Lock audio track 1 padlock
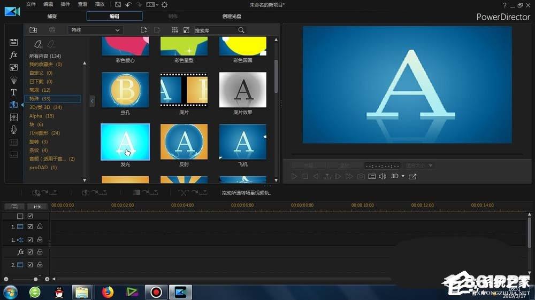 click(x=40, y=239)
